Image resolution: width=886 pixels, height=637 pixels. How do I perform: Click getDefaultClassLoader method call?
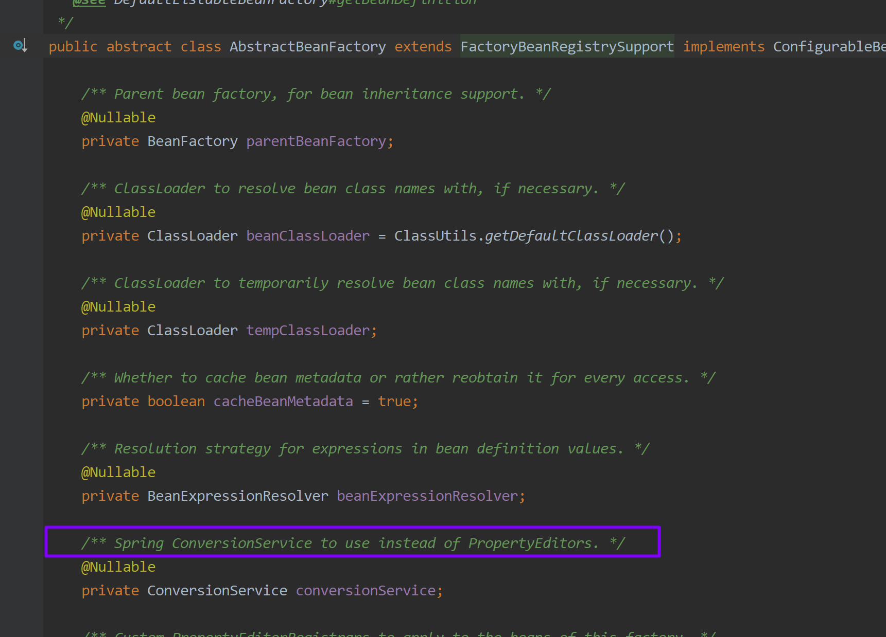[x=571, y=236]
